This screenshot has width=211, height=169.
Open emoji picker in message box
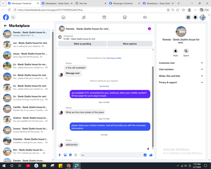pyautogui.click(x=145, y=155)
